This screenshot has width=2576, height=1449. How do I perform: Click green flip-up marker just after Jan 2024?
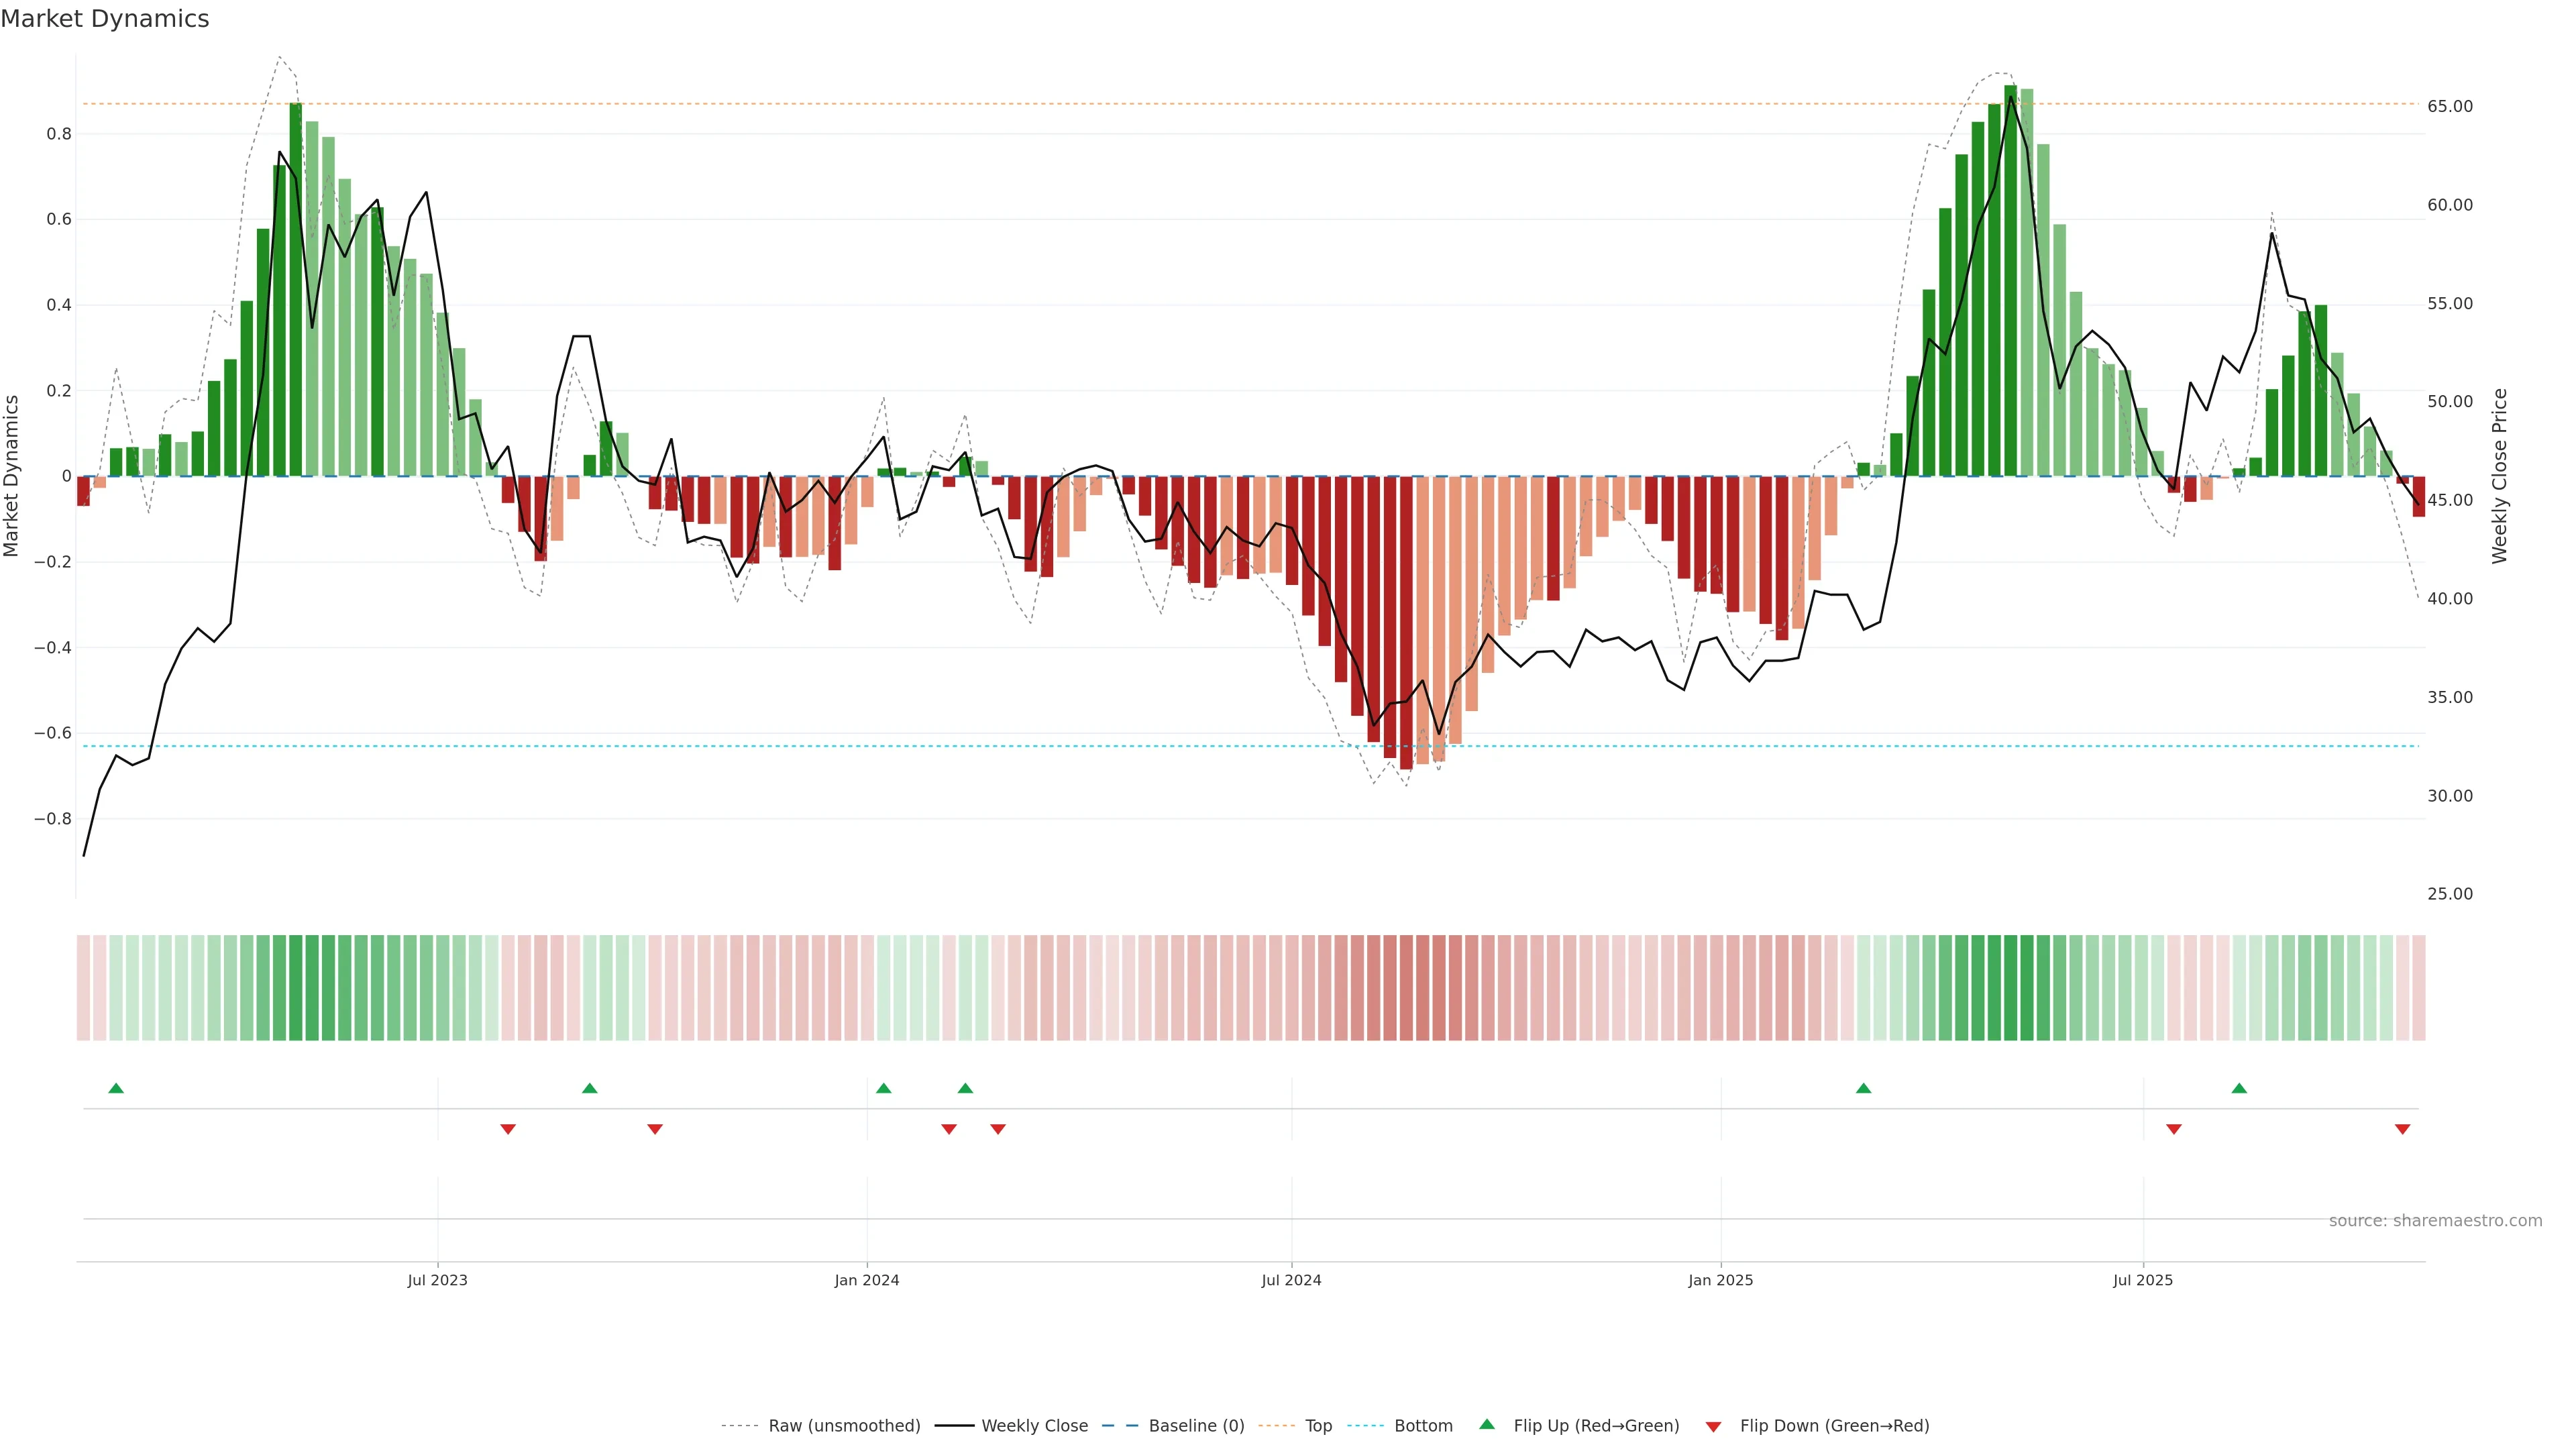click(883, 1088)
